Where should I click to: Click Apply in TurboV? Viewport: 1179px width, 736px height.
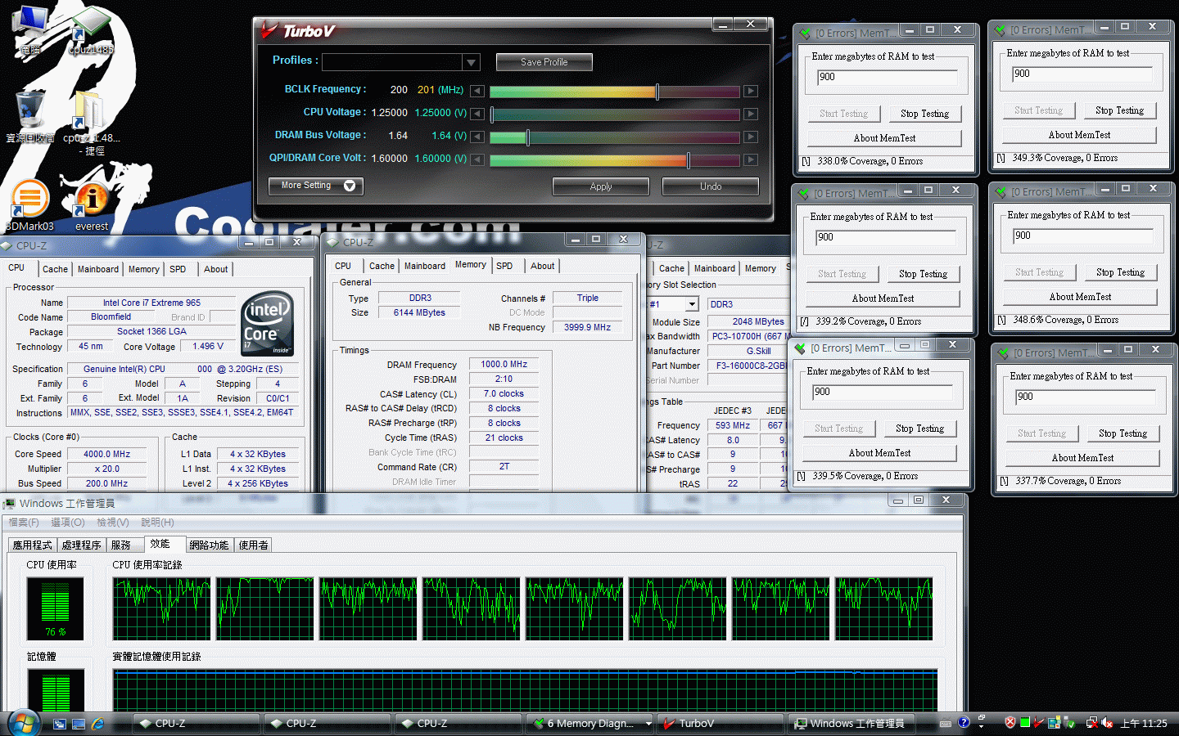(601, 186)
